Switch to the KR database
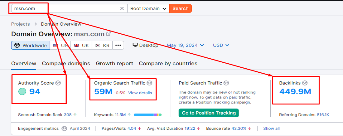Viewport: 343px width, 136px height. (x=102, y=45)
